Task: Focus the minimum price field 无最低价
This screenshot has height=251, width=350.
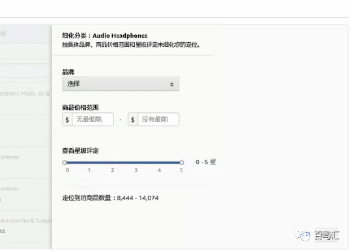Action: [x=93, y=120]
